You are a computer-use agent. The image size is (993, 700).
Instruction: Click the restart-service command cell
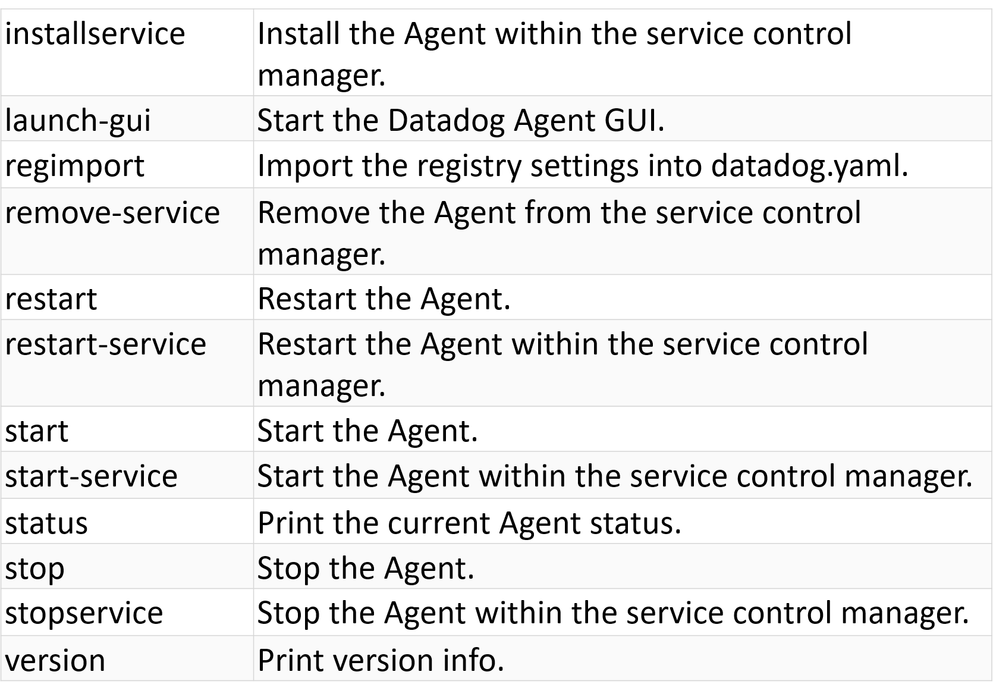[106, 344]
